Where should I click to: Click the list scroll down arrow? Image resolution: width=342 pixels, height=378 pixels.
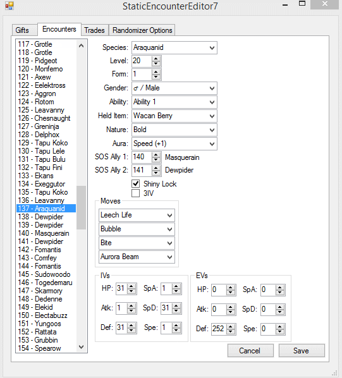click(x=81, y=347)
